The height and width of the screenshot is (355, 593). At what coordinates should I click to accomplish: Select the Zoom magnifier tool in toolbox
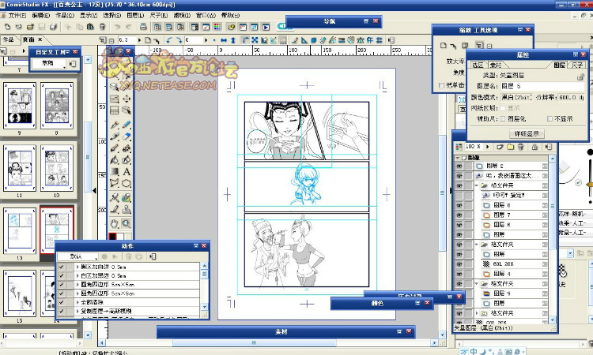point(127,223)
